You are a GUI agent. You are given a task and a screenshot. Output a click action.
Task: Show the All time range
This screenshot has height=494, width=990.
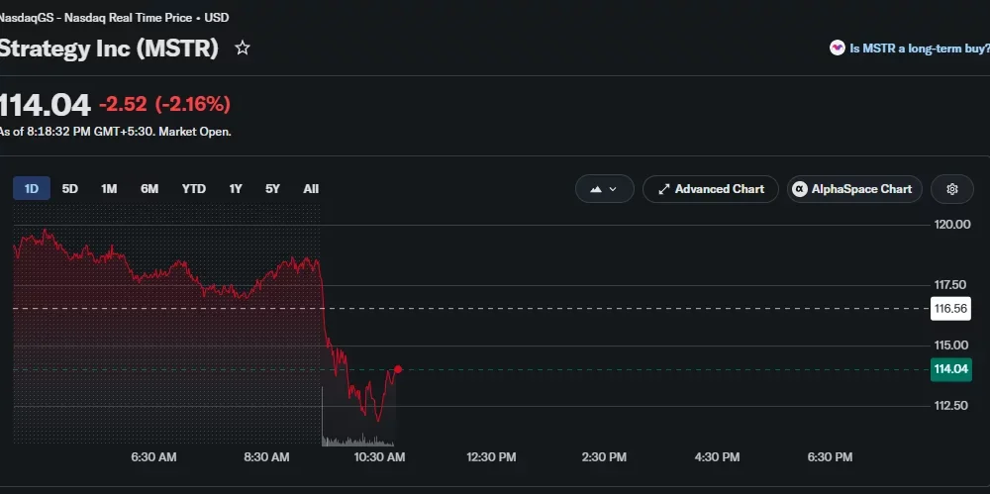(x=311, y=188)
